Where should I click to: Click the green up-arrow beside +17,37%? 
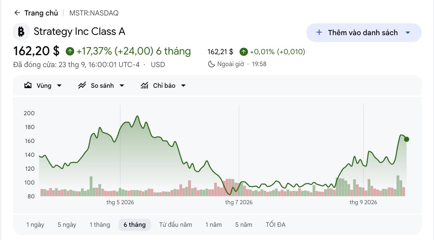point(70,51)
